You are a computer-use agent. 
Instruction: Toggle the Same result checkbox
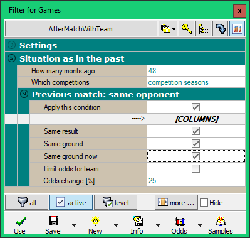pyautogui.click(x=195, y=131)
